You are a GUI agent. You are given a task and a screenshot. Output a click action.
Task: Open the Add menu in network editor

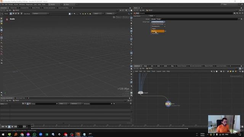pos(136,71)
